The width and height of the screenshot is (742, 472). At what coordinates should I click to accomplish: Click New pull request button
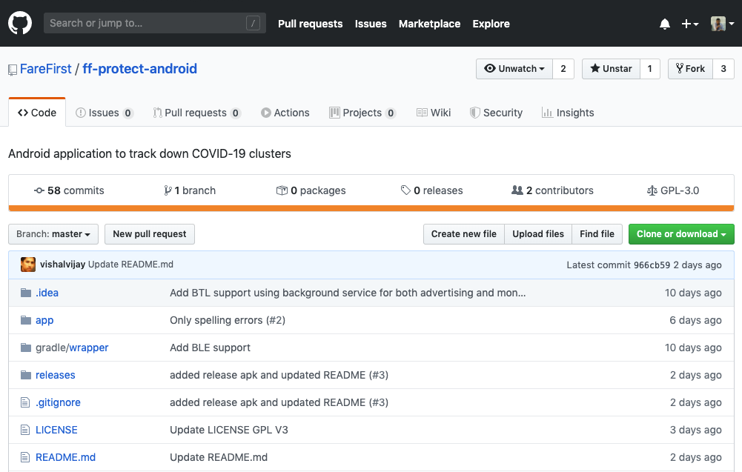150,234
